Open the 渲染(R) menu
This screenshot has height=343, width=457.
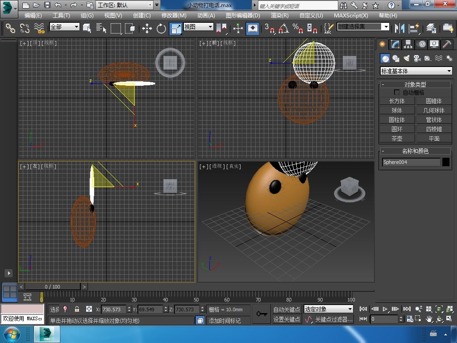click(279, 15)
